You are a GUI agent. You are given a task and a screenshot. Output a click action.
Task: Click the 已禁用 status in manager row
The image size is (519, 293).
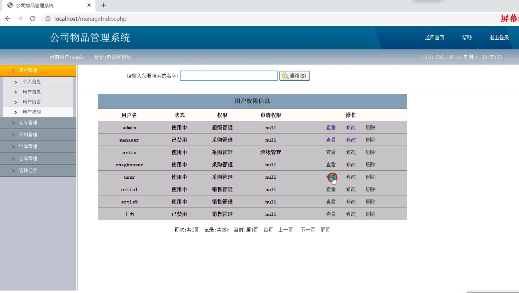[179, 140]
